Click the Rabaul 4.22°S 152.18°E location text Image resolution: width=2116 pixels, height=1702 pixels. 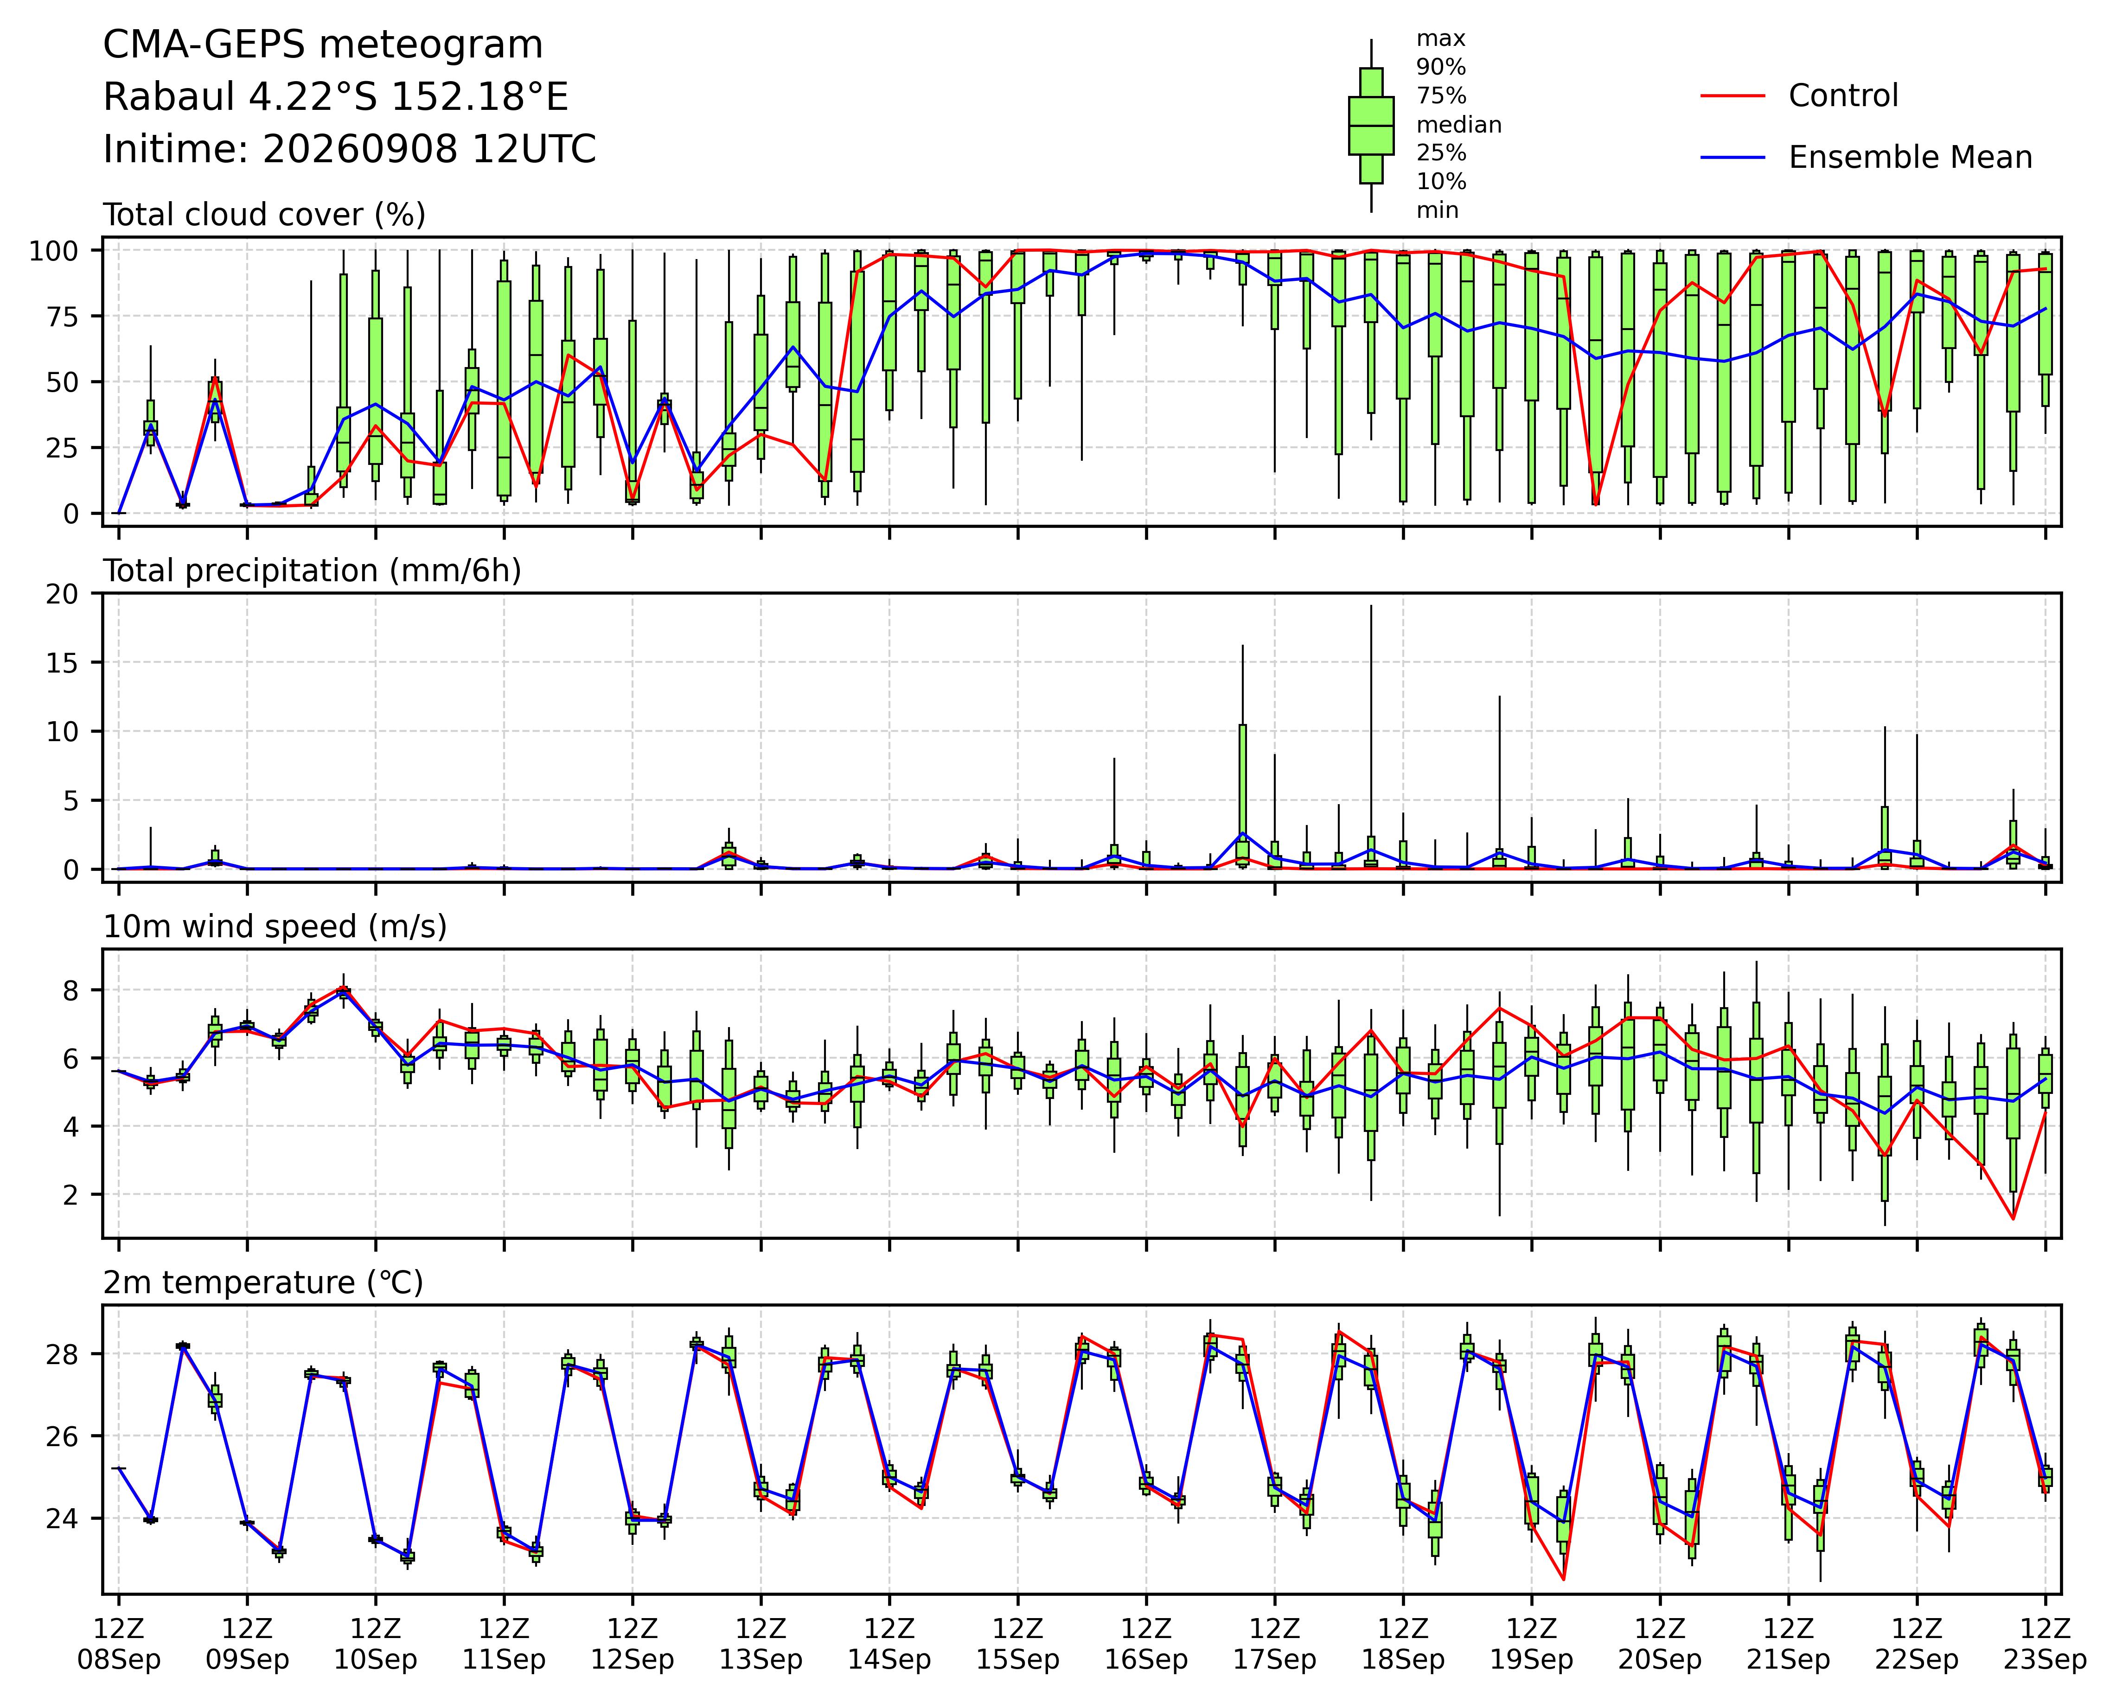[336, 98]
